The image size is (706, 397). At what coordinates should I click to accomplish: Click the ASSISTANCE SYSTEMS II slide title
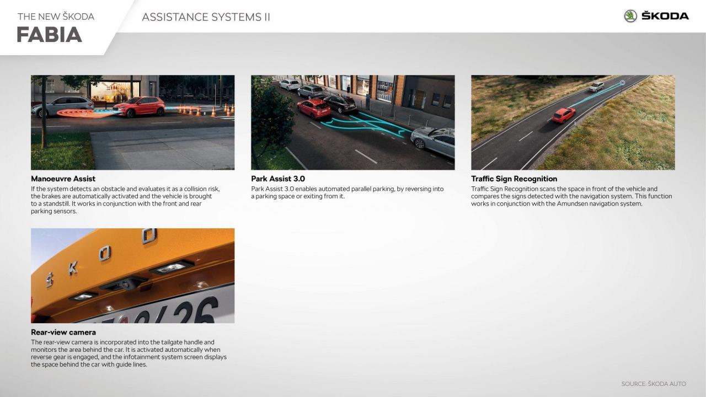206,17
